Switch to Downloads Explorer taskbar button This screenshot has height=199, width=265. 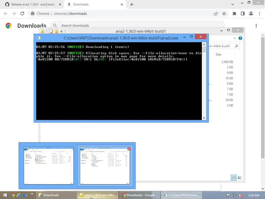pyautogui.click(x=56, y=195)
